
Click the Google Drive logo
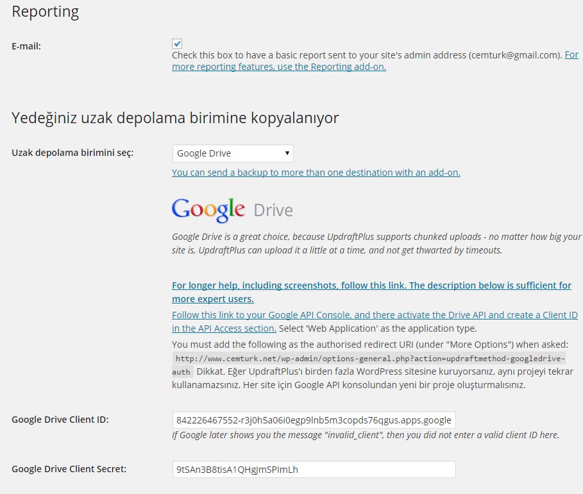232,210
